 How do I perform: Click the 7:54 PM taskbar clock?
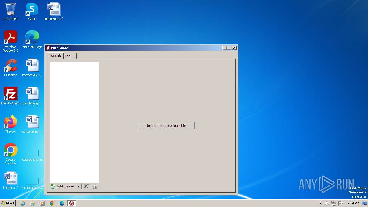tap(353, 203)
